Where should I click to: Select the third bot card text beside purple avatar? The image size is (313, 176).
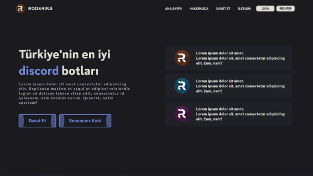tap(240, 114)
